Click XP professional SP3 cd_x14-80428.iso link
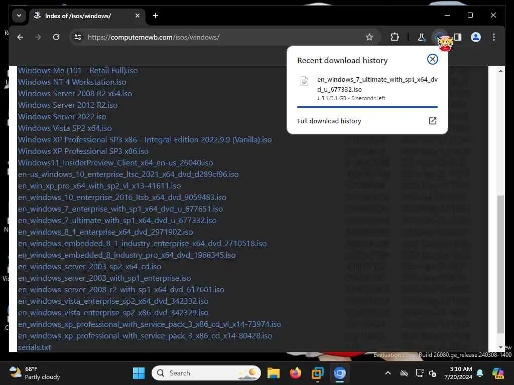514x385 pixels. 145,335
